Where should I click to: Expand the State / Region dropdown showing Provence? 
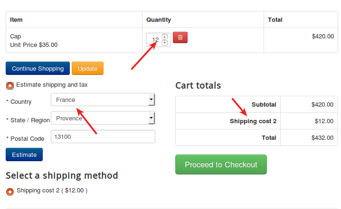pos(103,118)
